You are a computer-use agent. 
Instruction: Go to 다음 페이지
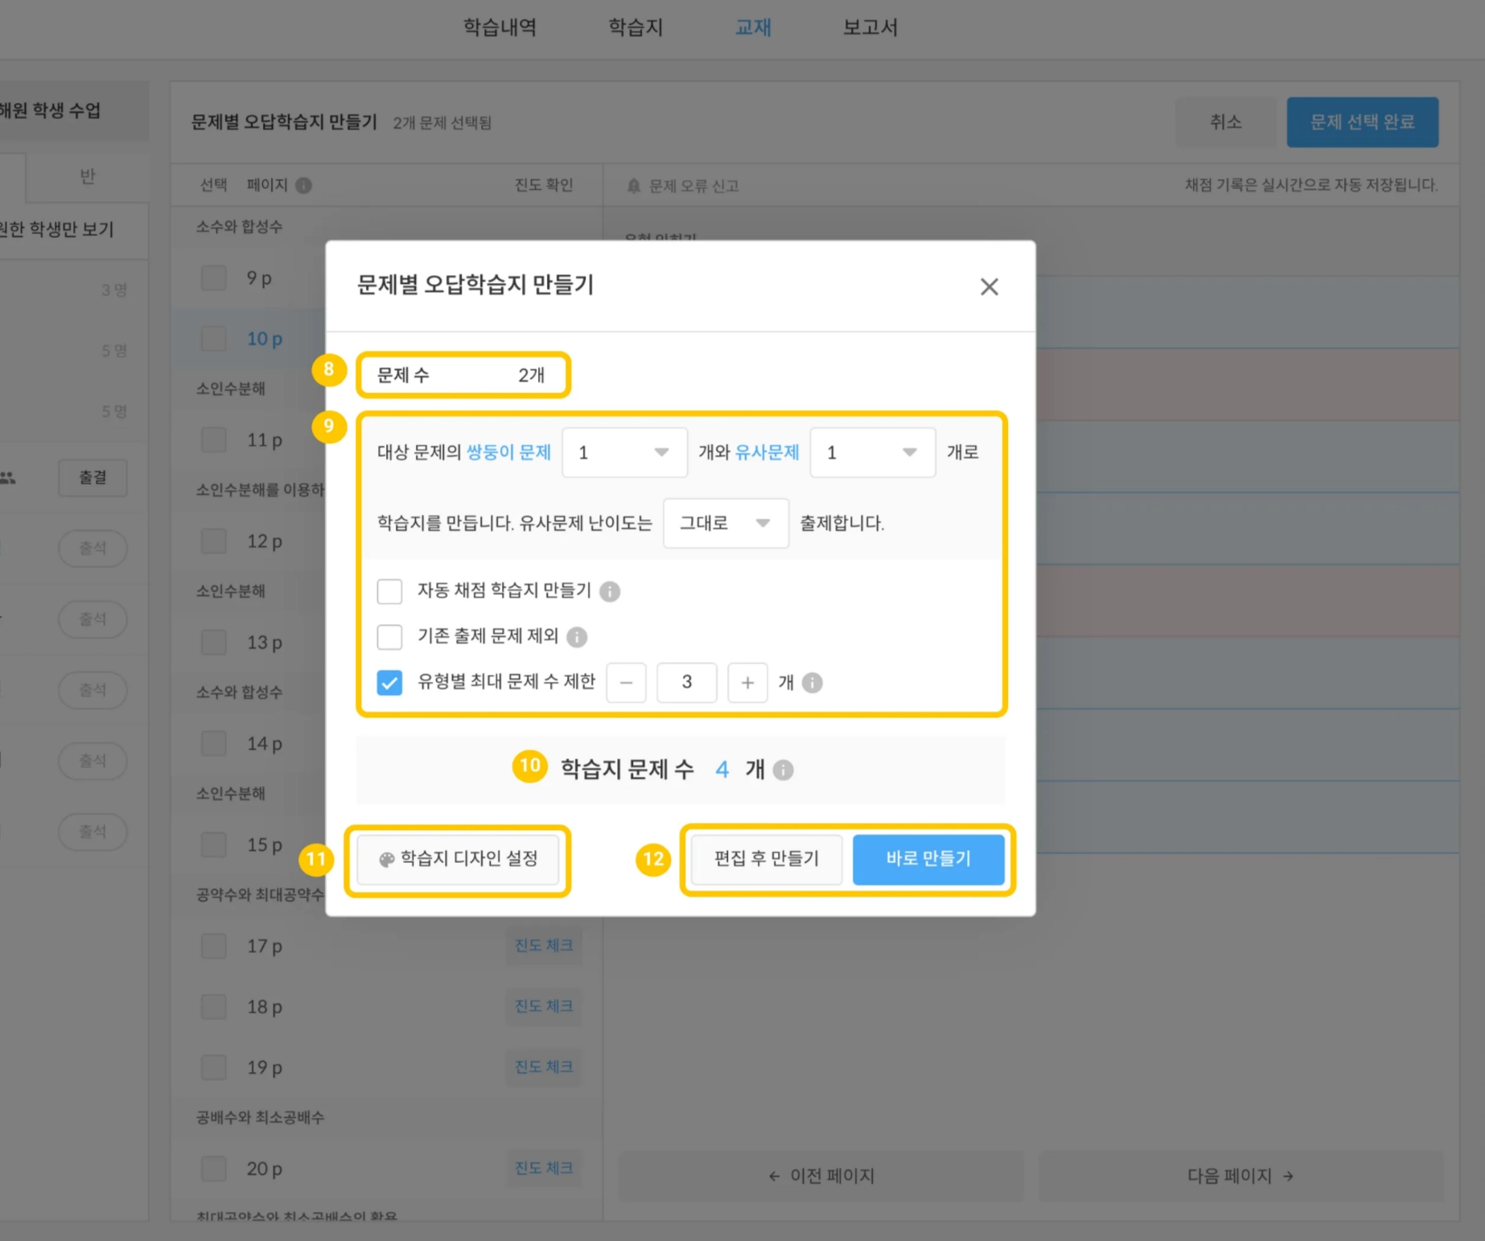coord(1240,1176)
